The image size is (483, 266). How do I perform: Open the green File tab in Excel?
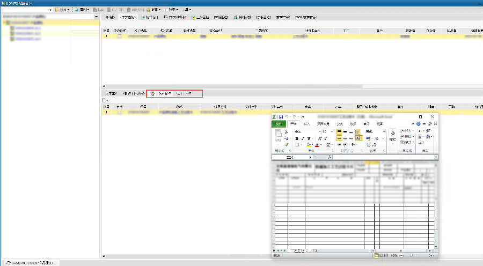click(279, 124)
